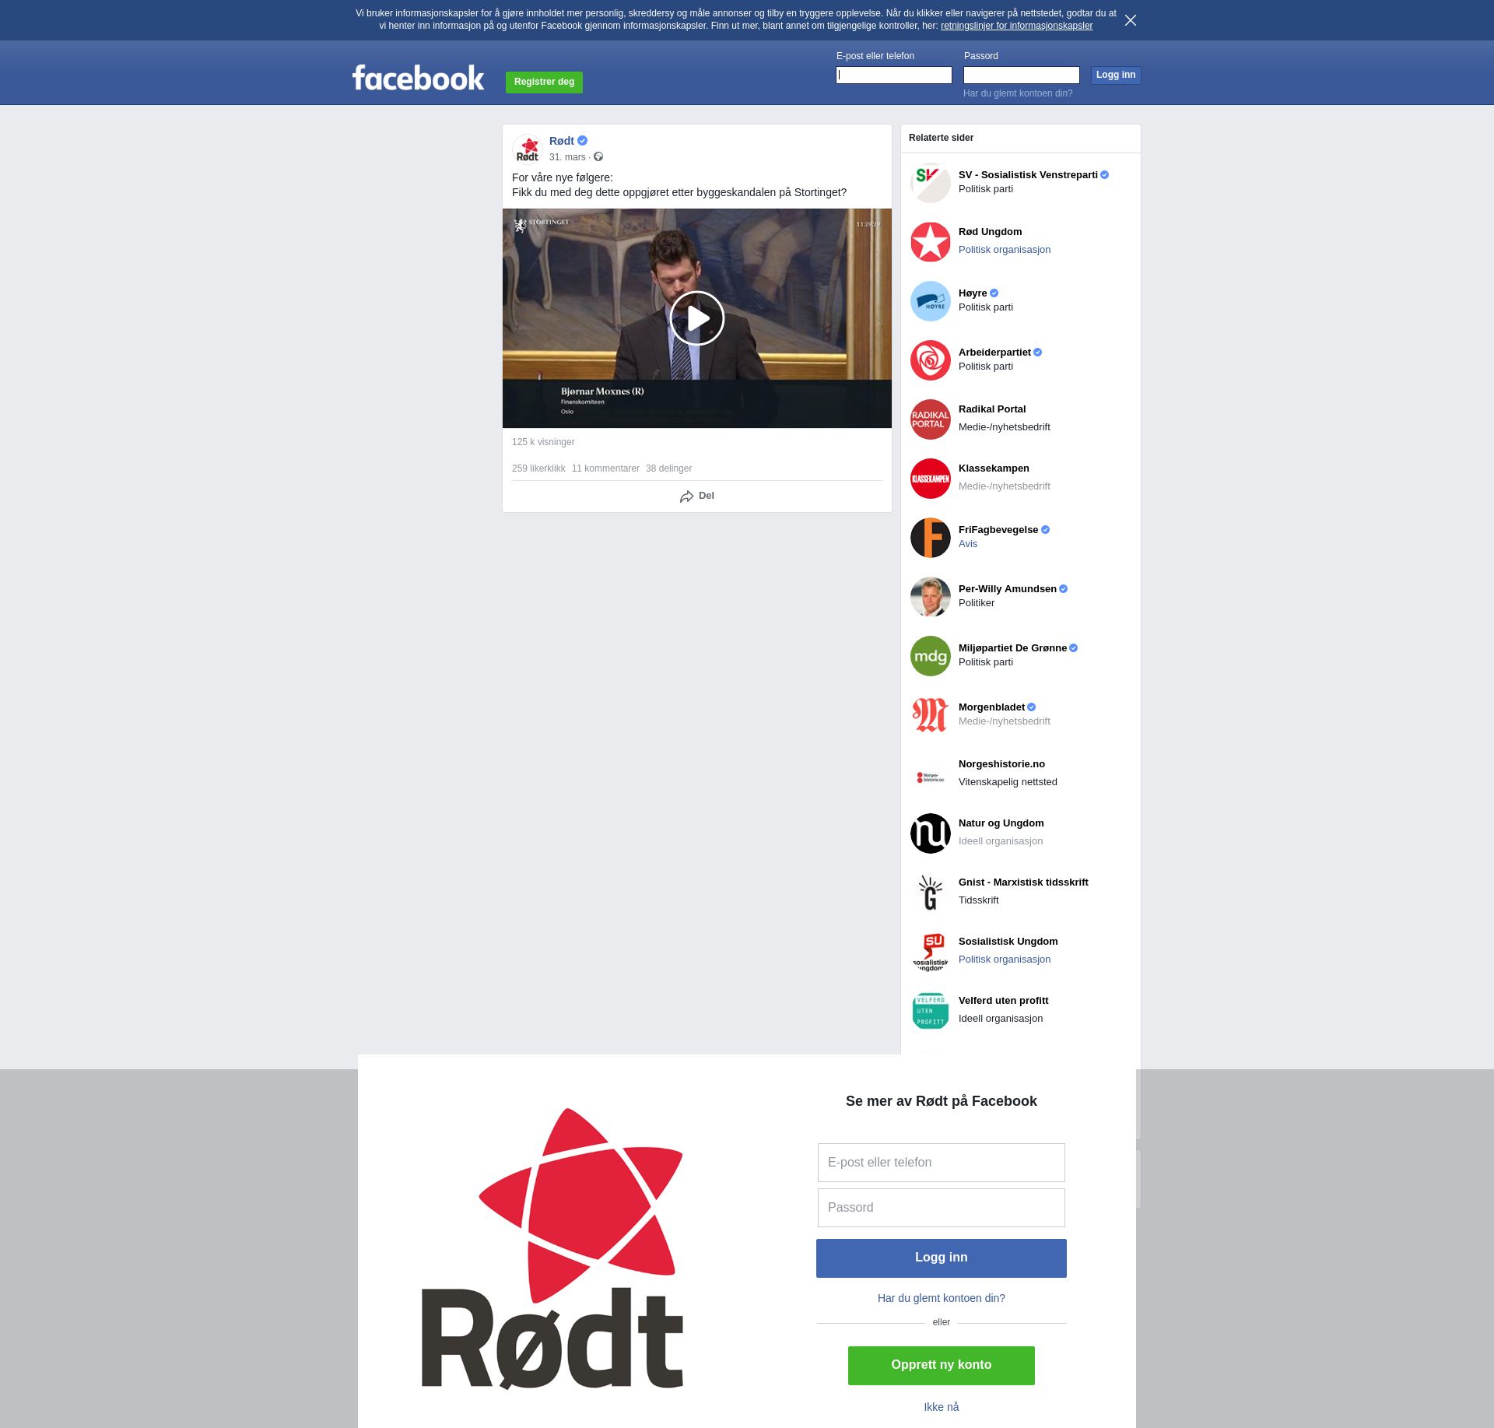Click the Klassekampen logo icon
This screenshot has width=1494, height=1428.
[x=930, y=479]
